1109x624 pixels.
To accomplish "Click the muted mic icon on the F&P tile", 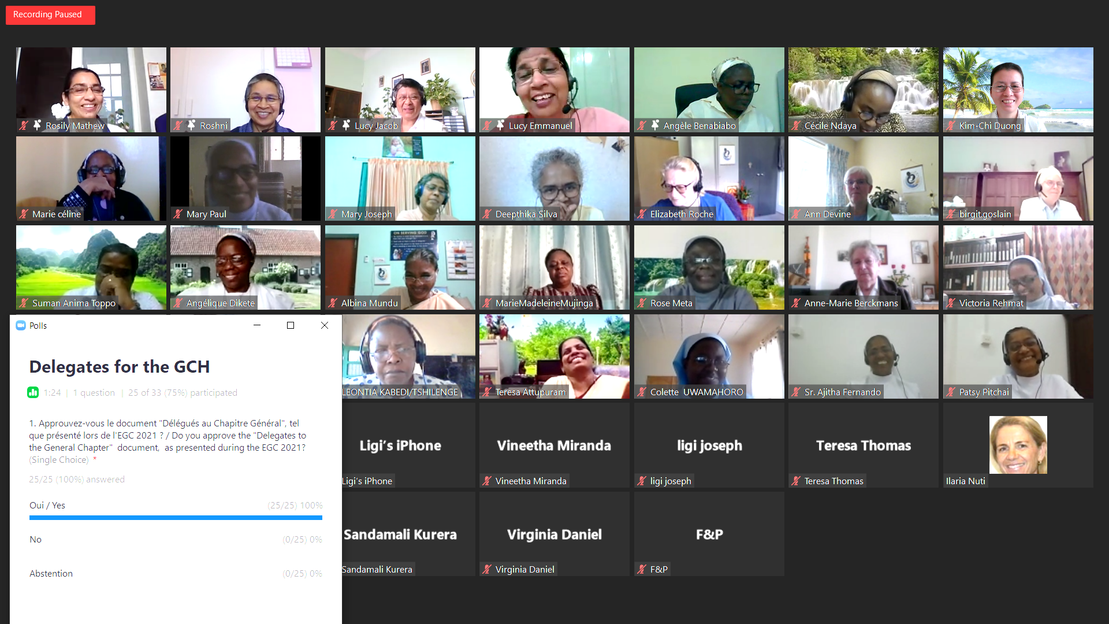I will [642, 570].
